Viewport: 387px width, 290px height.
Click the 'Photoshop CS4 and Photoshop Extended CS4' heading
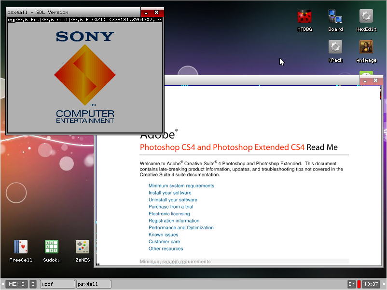pos(222,147)
